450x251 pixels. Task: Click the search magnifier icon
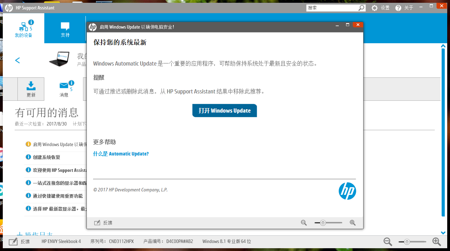pos(362,8)
